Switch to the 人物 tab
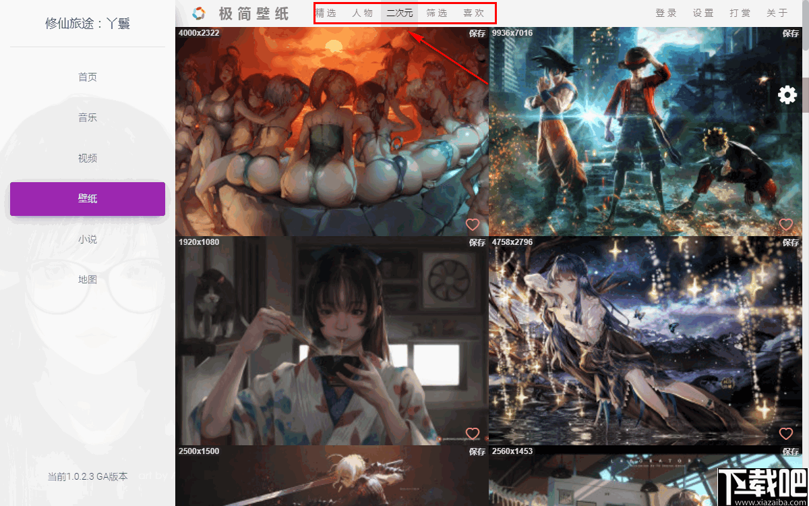The width and height of the screenshot is (809, 506). click(363, 13)
